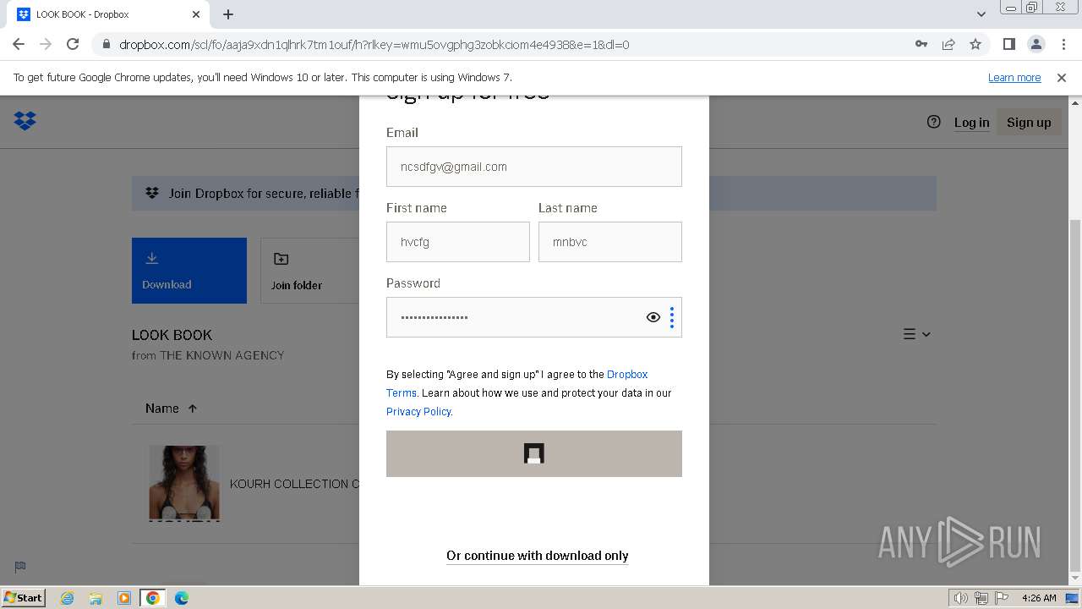Open Microsoft Edge taskbar icon
Screen dimensions: 1082x609
[x=182, y=598]
